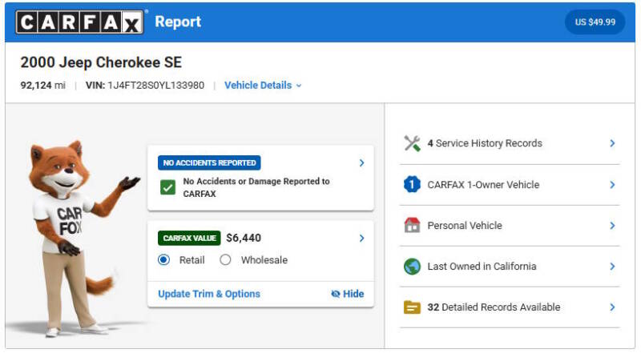641x353 pixels.
Task: Open the CARFAX Value chevron
Action: click(x=362, y=239)
